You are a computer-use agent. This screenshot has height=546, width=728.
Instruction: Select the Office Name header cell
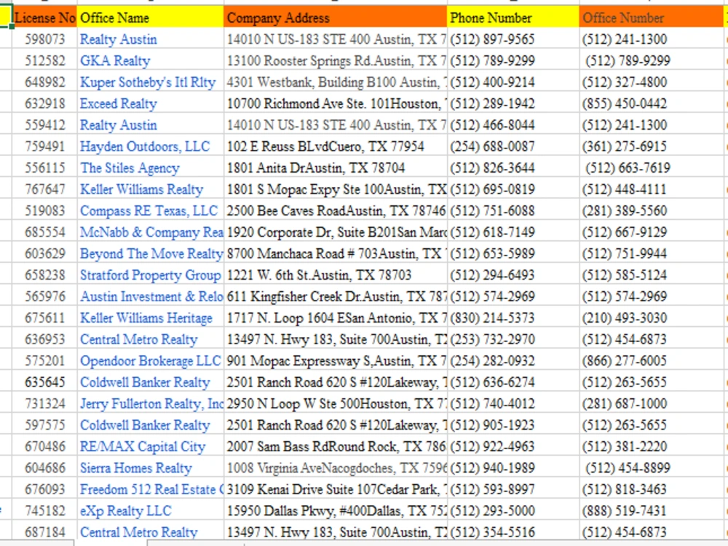pos(150,17)
